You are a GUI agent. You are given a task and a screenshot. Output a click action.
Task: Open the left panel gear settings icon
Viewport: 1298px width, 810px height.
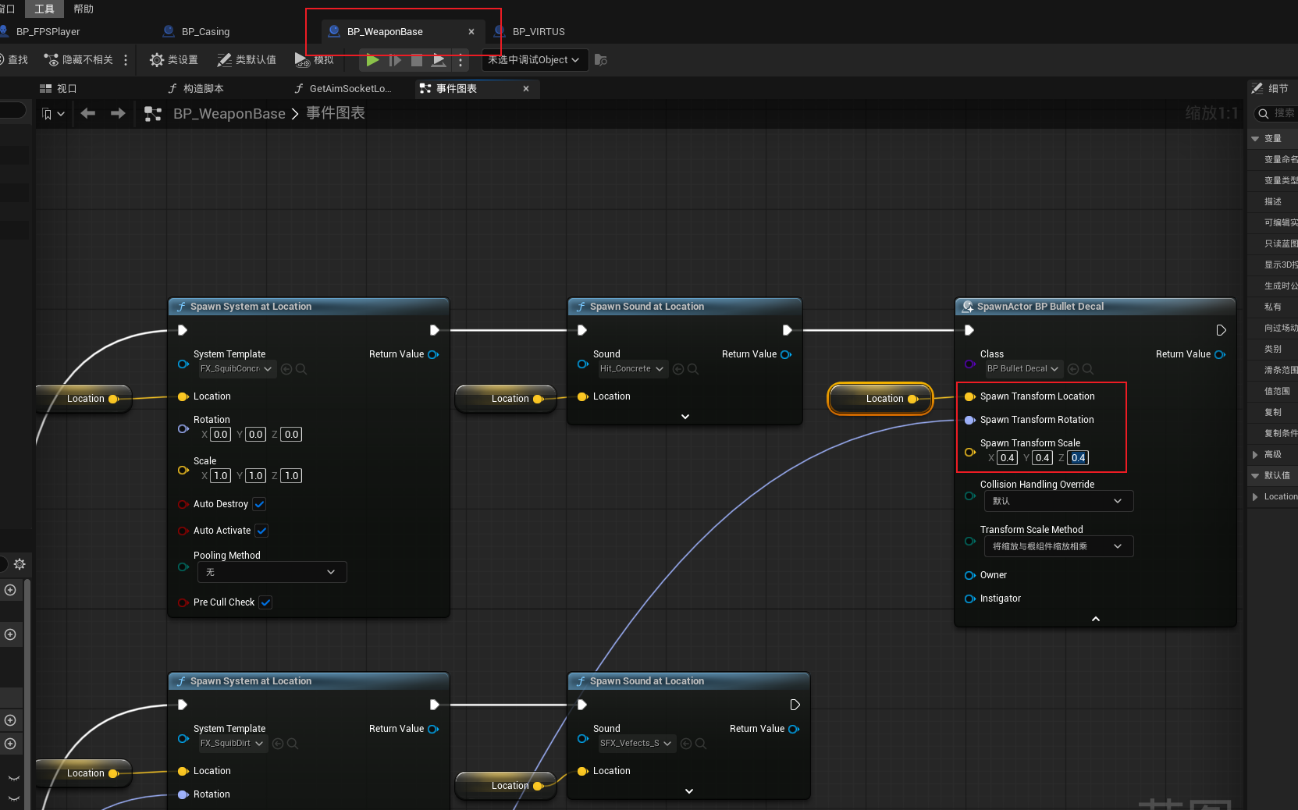tap(20, 564)
